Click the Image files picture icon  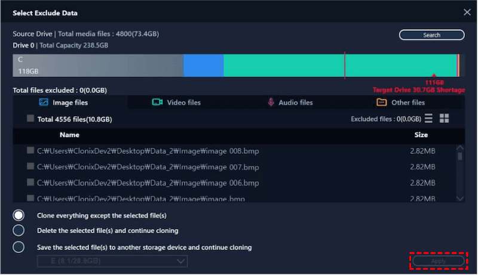[x=44, y=103]
